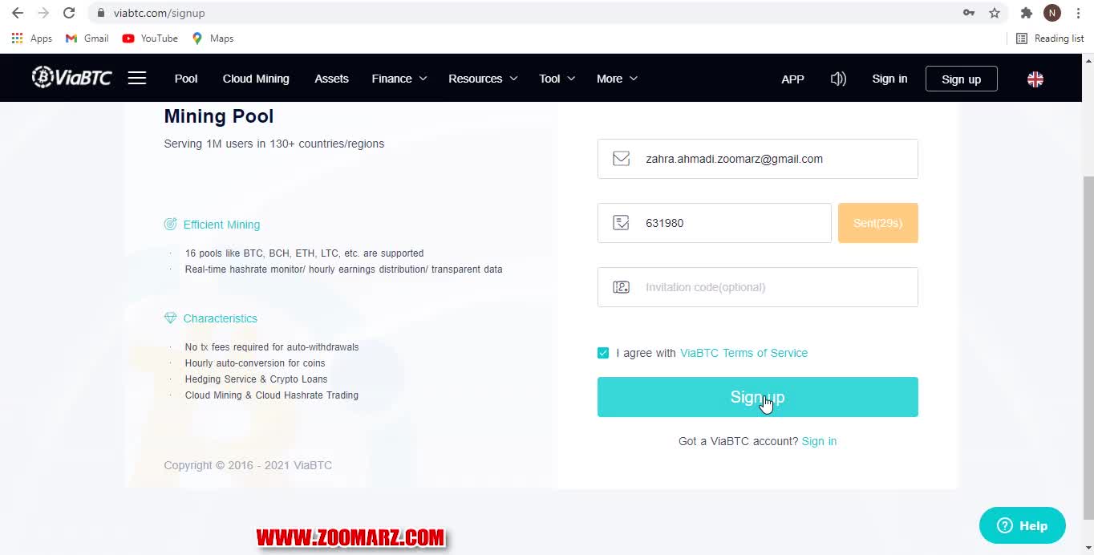Viewport: 1094px width, 555px height.
Task: Open the APP menu item
Action: tap(792, 79)
